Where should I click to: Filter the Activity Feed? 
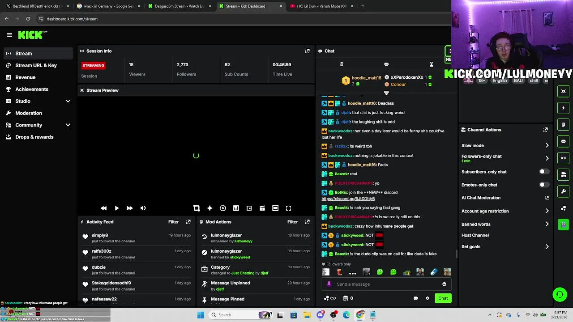pyautogui.click(x=173, y=222)
